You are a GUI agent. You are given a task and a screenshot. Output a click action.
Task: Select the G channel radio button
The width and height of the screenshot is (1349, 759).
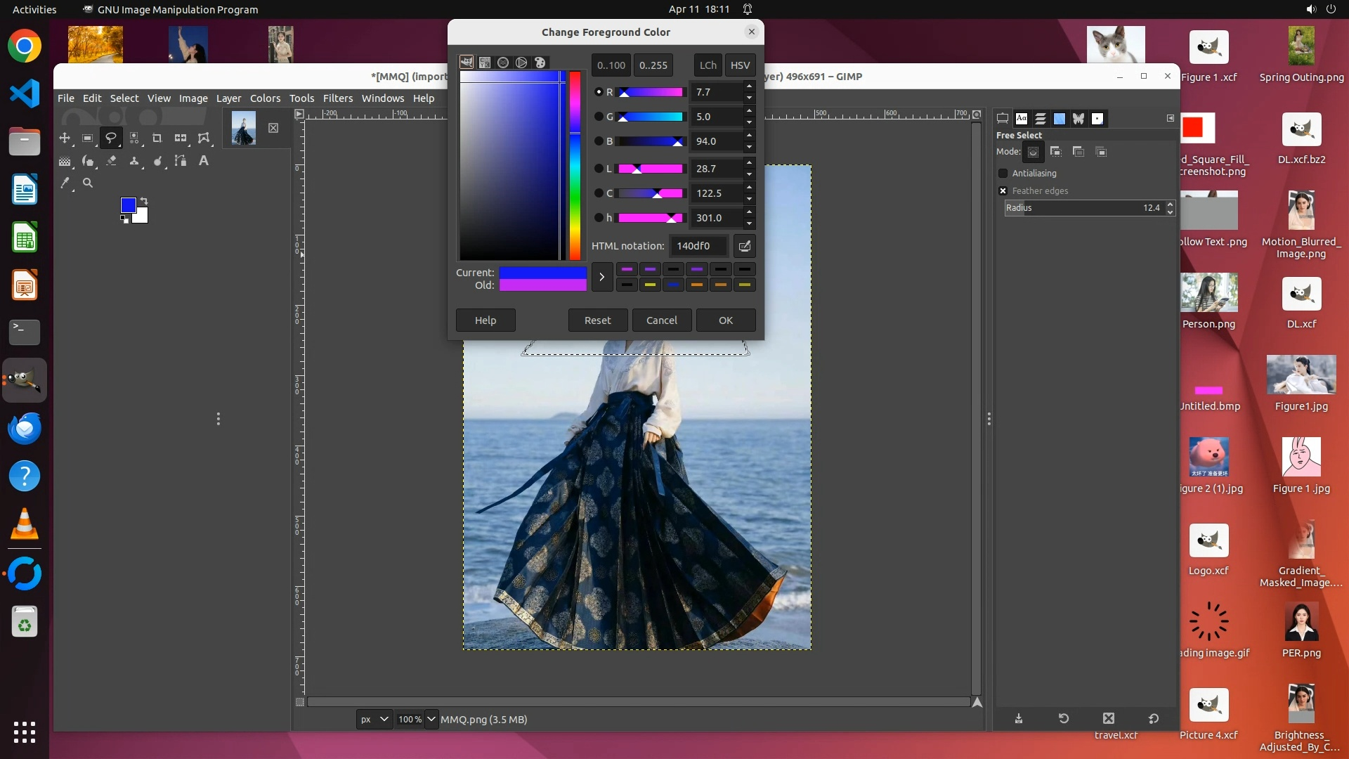coord(599,117)
